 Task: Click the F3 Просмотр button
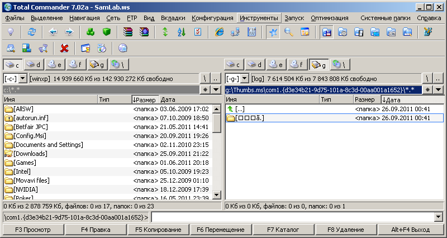click(34, 230)
